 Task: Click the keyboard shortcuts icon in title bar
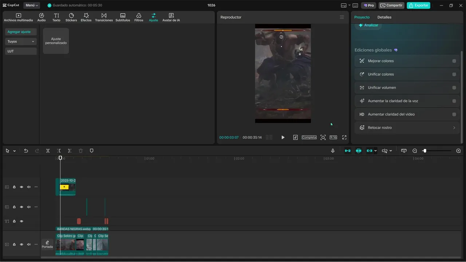point(355,5)
